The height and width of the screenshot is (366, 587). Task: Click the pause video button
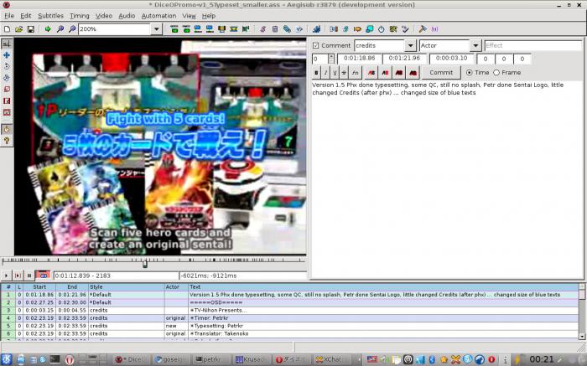(x=29, y=276)
